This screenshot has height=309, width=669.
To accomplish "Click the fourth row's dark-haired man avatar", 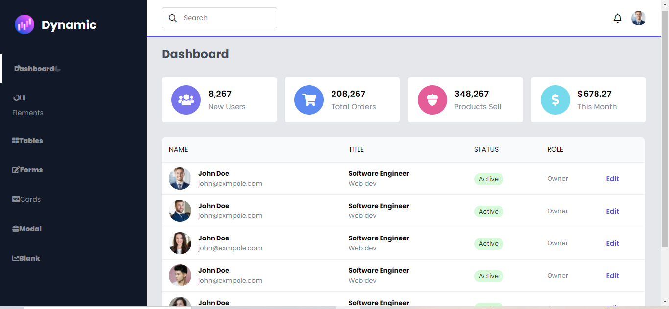I will pos(180,276).
